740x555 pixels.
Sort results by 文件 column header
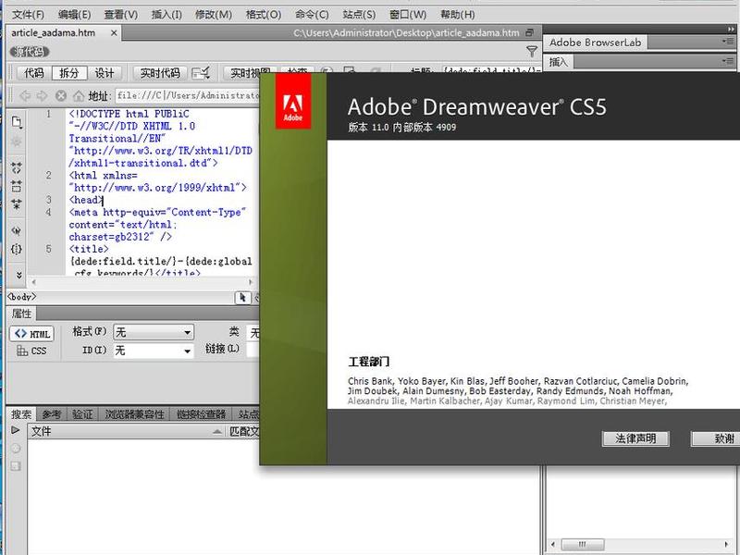point(126,431)
